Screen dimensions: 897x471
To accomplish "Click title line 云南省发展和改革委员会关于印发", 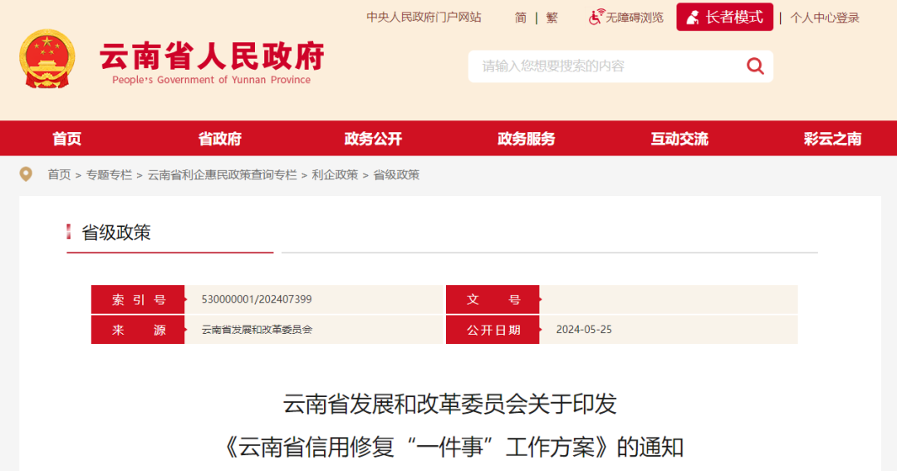I will [449, 404].
